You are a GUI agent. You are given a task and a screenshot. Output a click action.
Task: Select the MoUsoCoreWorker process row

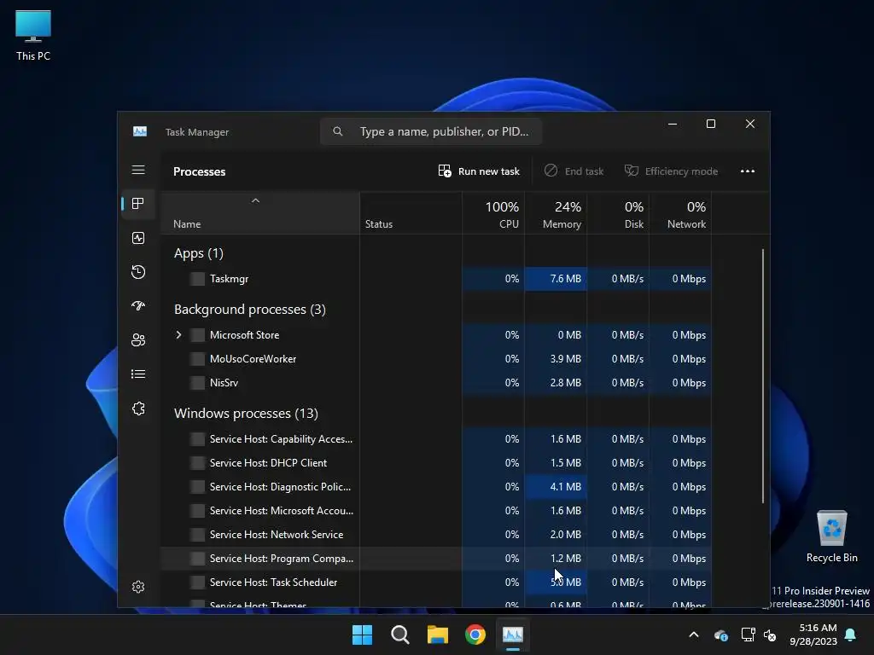(x=436, y=359)
